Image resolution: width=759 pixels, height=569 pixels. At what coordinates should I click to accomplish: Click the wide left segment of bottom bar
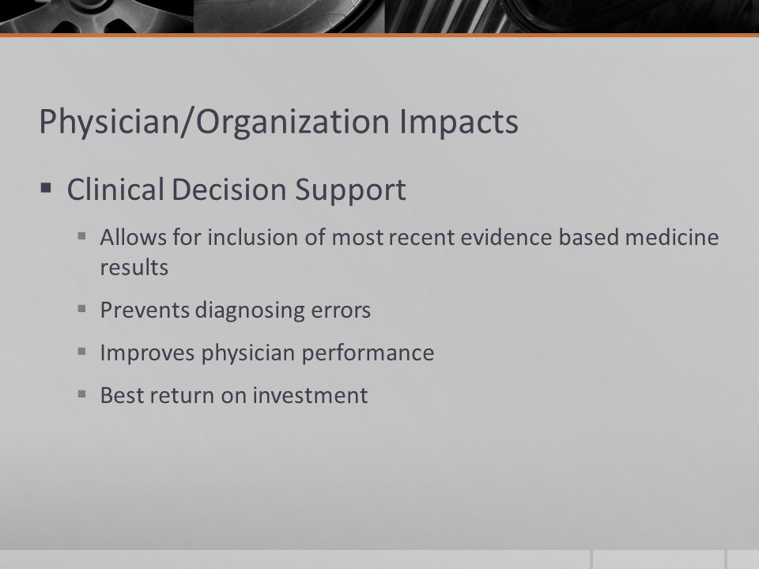tap(295, 560)
